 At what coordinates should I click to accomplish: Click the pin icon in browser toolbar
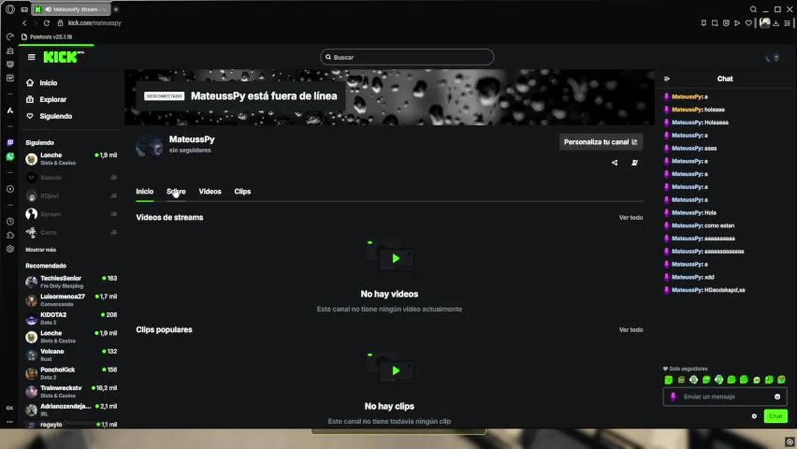pyautogui.click(x=703, y=23)
